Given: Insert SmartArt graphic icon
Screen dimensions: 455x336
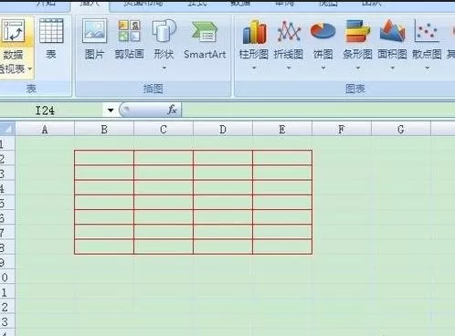Looking at the screenshot, I should pyautogui.click(x=205, y=32).
